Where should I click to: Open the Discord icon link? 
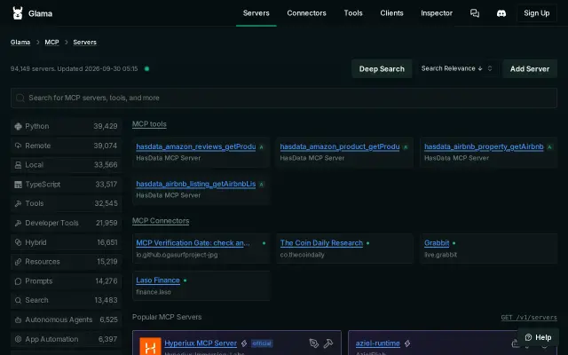pyautogui.click(x=501, y=13)
